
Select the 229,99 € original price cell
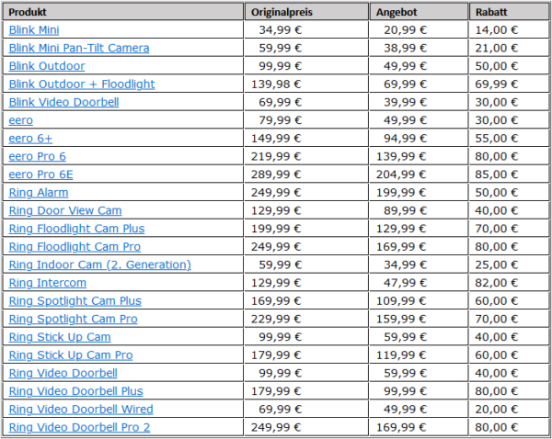[306, 319]
